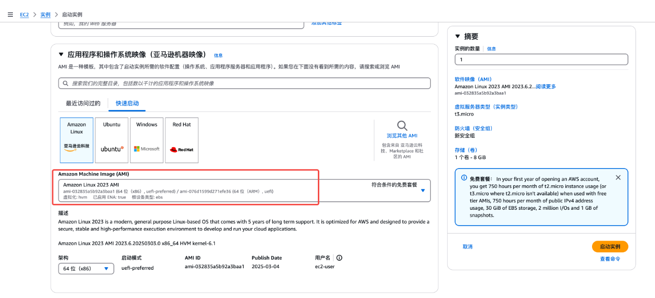
Task: Click the info icon next to 用户名
Action: click(339, 258)
